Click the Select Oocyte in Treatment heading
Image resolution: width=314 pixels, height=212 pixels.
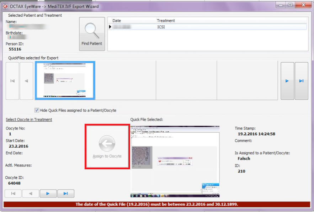point(29,120)
